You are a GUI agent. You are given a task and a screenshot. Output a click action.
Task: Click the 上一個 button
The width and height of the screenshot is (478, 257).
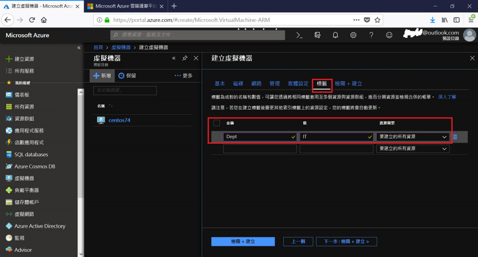coord(298,242)
